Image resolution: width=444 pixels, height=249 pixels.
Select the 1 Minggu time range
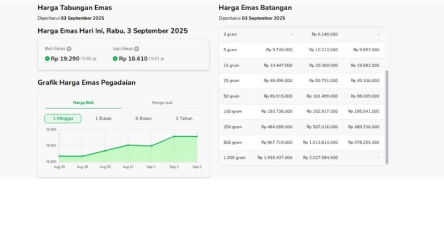(63, 119)
